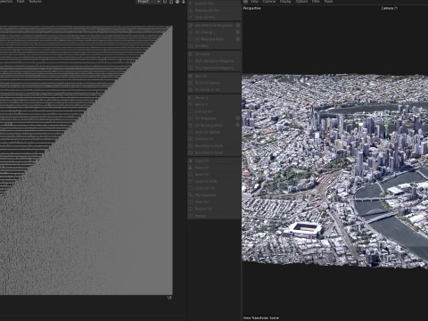Click the Remove UV Pins command
Screen dimensions: 428x321
click(x=214, y=11)
